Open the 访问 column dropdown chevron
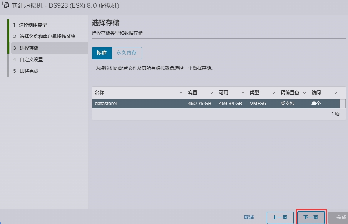Screen dimensions: 348x224 (x=335, y=93)
